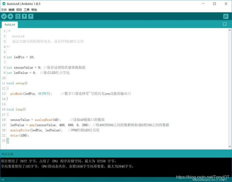Click the comment "//PWM控制LED灯亮度"
Viewport: 232px width, 182px height.
click(84, 130)
